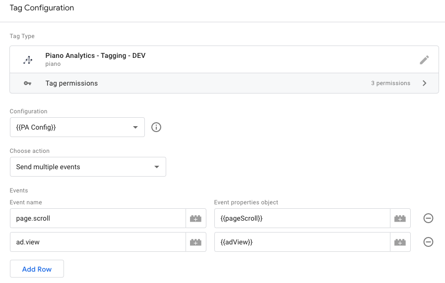This screenshot has width=445, height=283.
Task: Select the Piano Analytics - Tagging - DEV title
Action: [95, 56]
